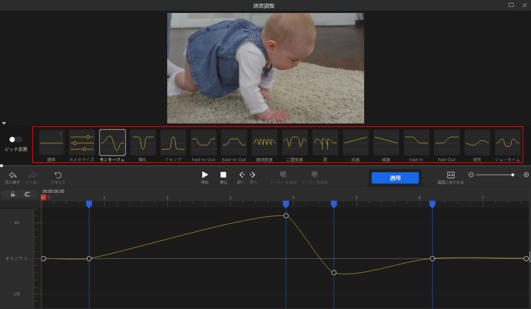Screen dimensions: 531x309
Task: Click the timeline zoom slider handle
Action: (513, 175)
